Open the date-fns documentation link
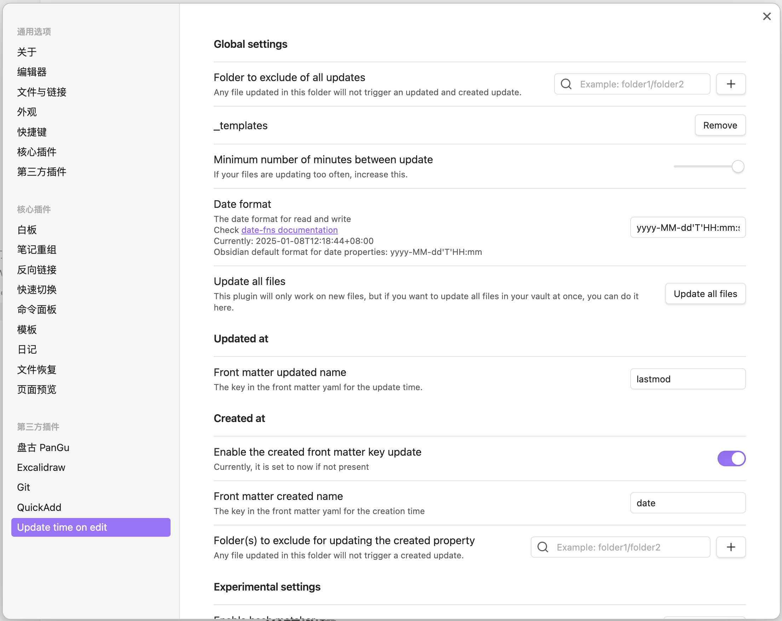782x621 pixels. point(289,230)
